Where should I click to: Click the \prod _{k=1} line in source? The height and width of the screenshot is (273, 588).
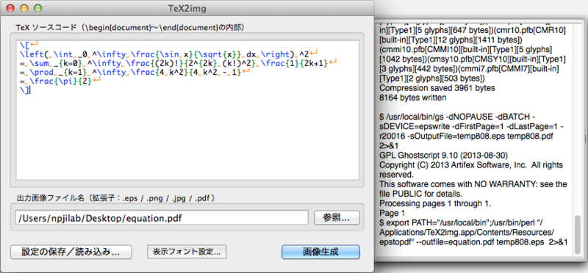135,73
